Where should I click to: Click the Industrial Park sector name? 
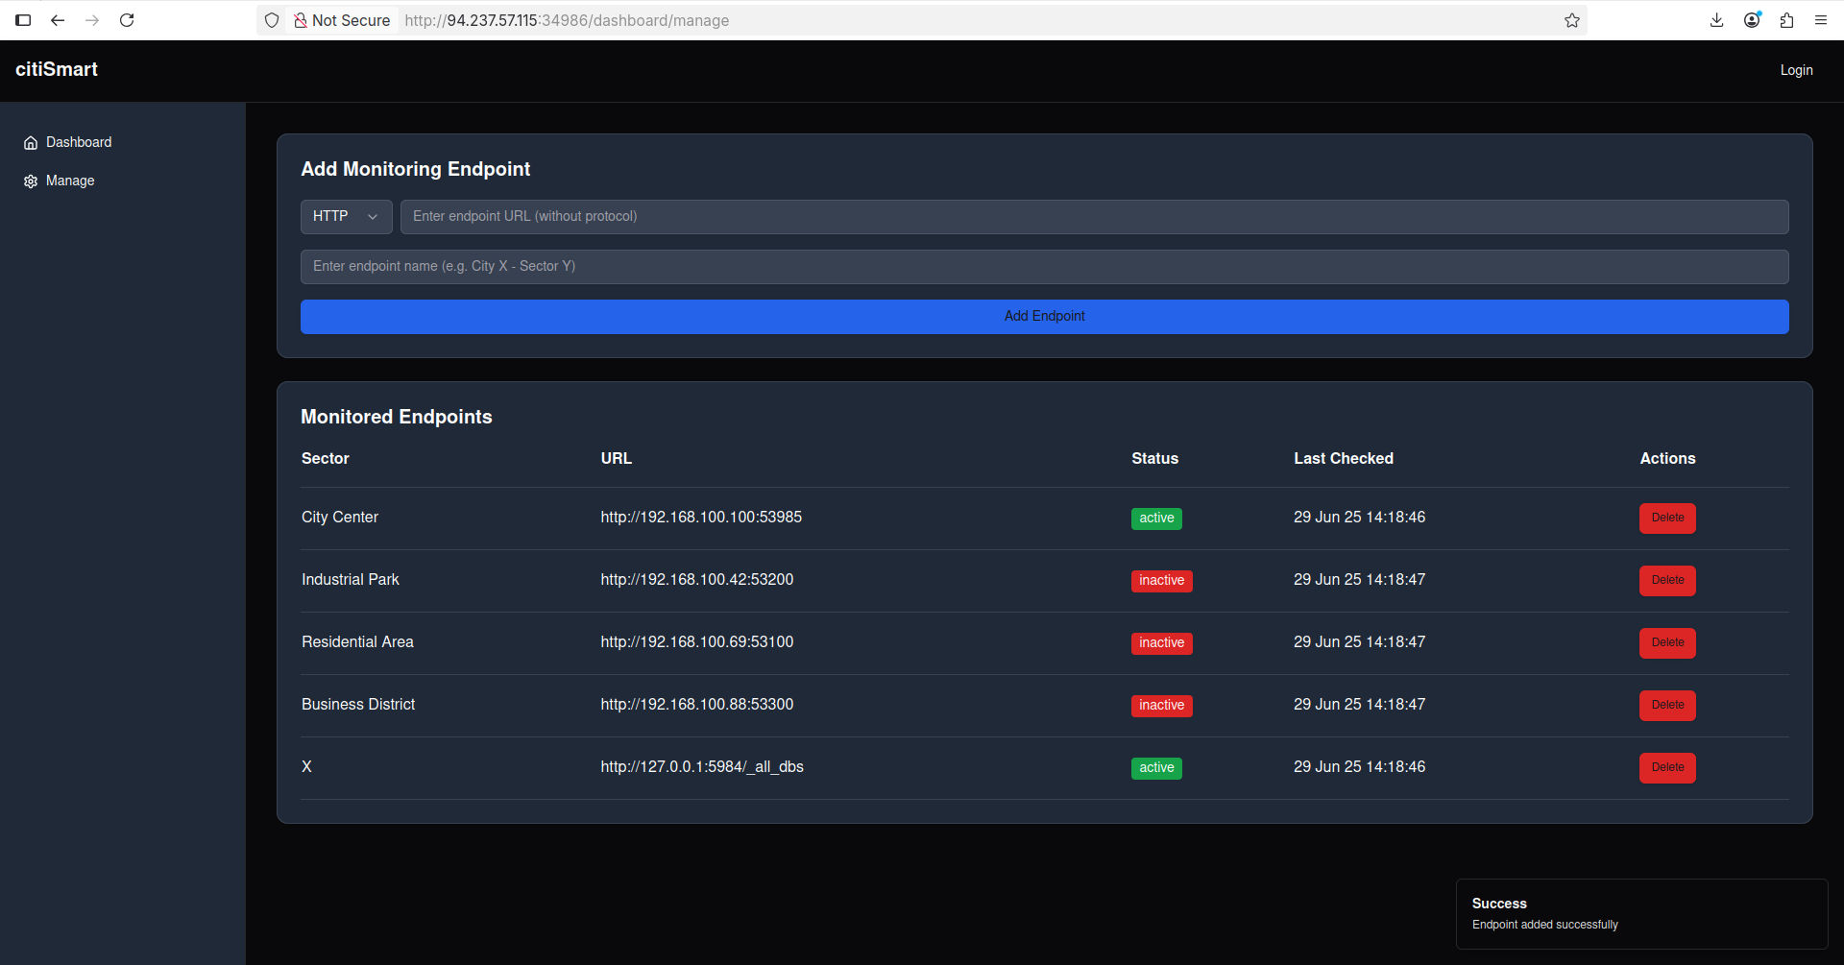(351, 580)
